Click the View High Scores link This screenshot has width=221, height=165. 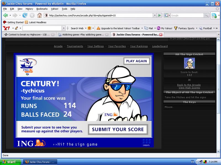pos(189,88)
